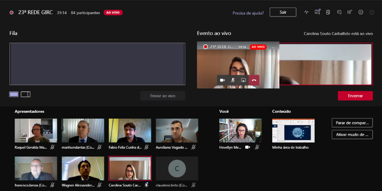Open the Precisa de ajuda? link
Viewport: 382px width, 191px height.
coord(248,13)
